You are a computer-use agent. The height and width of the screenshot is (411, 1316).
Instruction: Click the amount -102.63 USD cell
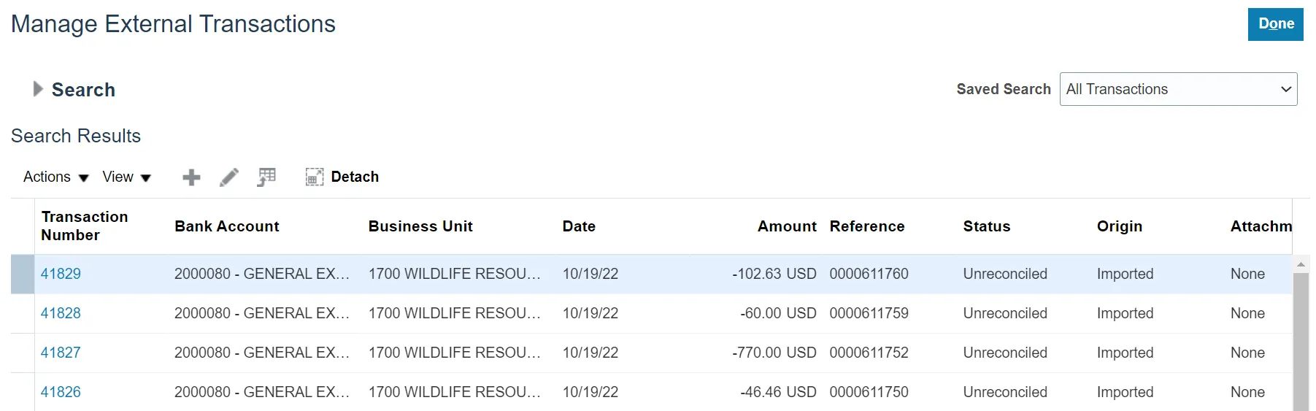point(774,274)
